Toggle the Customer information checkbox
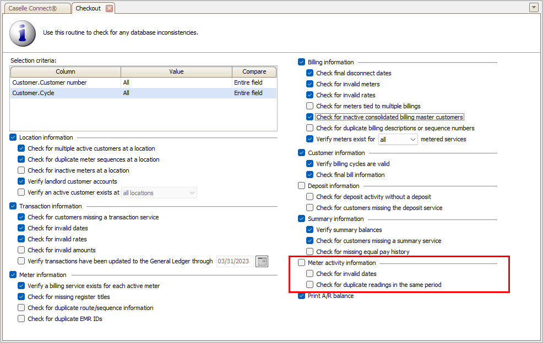The width and height of the screenshot is (543, 343). coord(302,153)
